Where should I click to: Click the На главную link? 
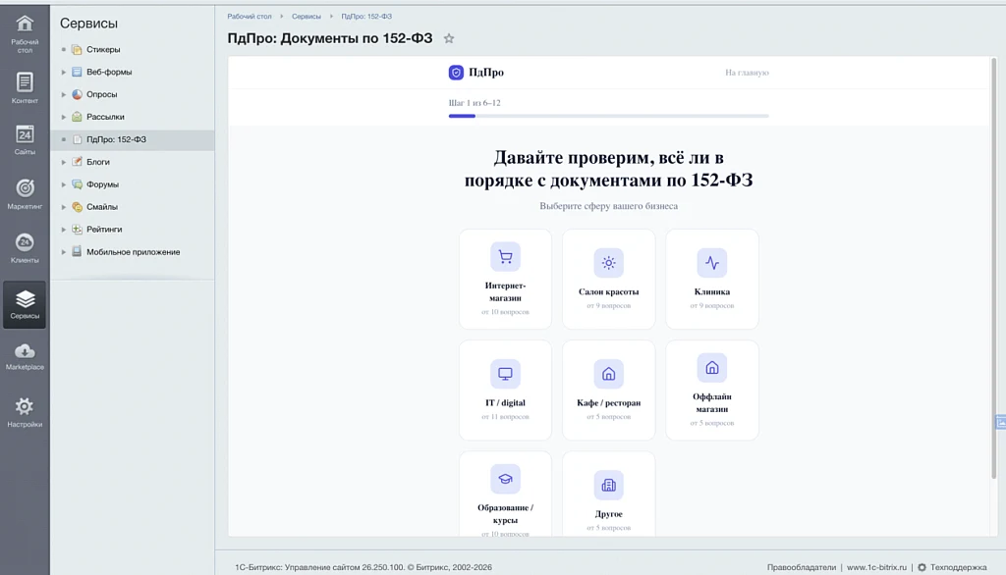point(747,73)
